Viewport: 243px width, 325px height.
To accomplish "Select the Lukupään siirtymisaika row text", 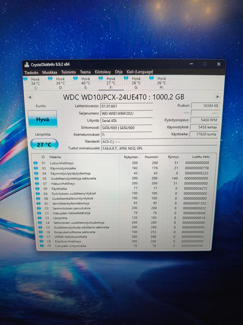I will click(71, 246).
